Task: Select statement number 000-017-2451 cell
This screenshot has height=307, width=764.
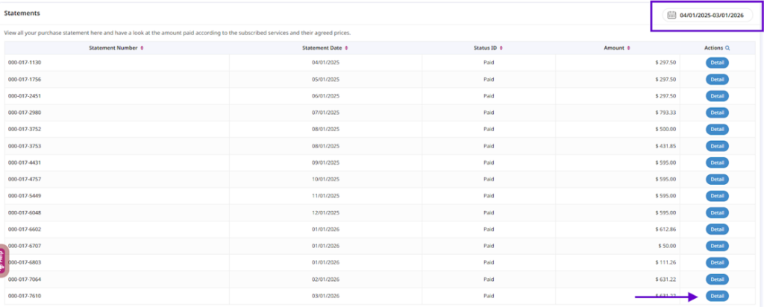Action: click(x=24, y=96)
